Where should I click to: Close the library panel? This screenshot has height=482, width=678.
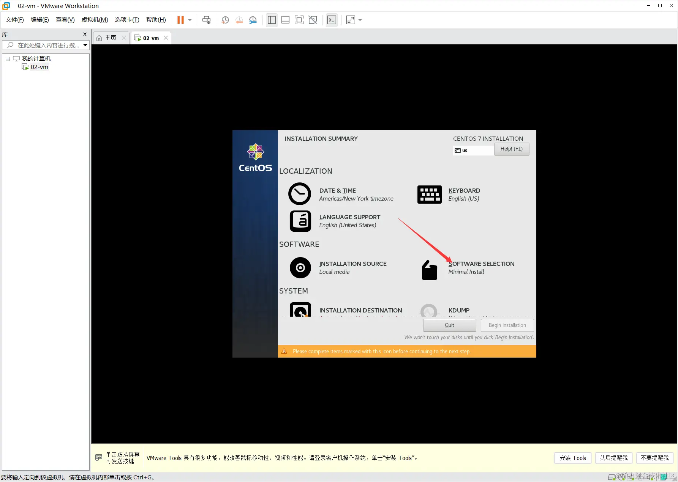[85, 35]
